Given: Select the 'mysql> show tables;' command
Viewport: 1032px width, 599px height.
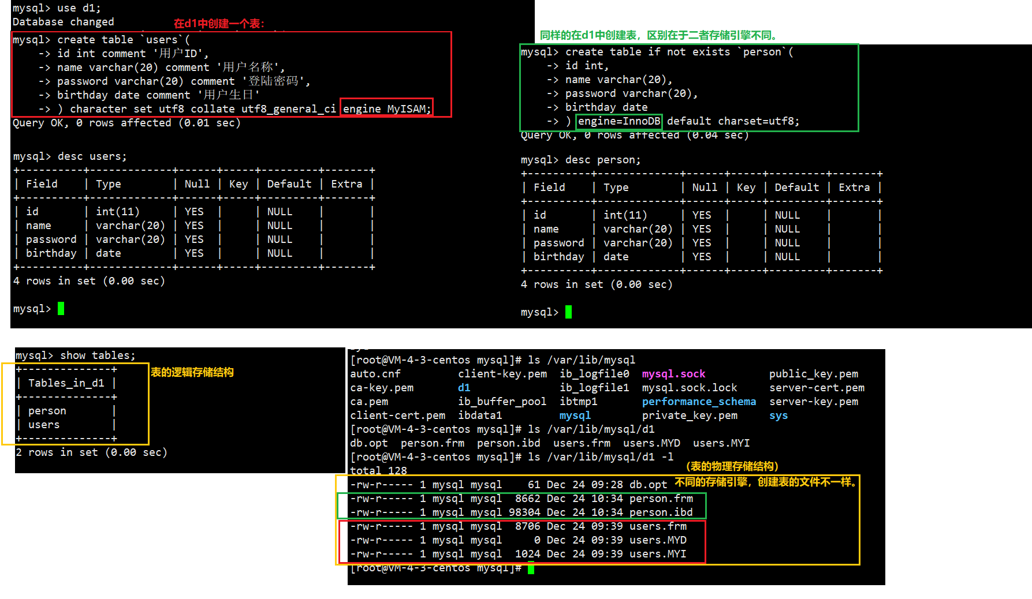Looking at the screenshot, I should pos(76,355).
